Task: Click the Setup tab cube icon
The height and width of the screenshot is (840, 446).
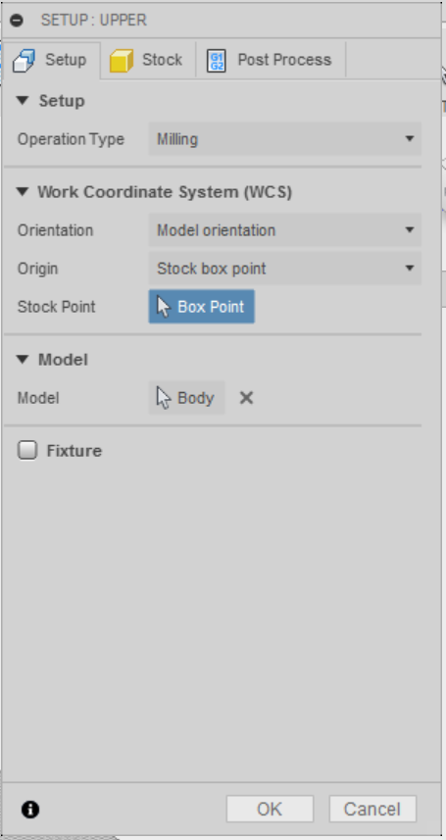Action: pos(25,60)
